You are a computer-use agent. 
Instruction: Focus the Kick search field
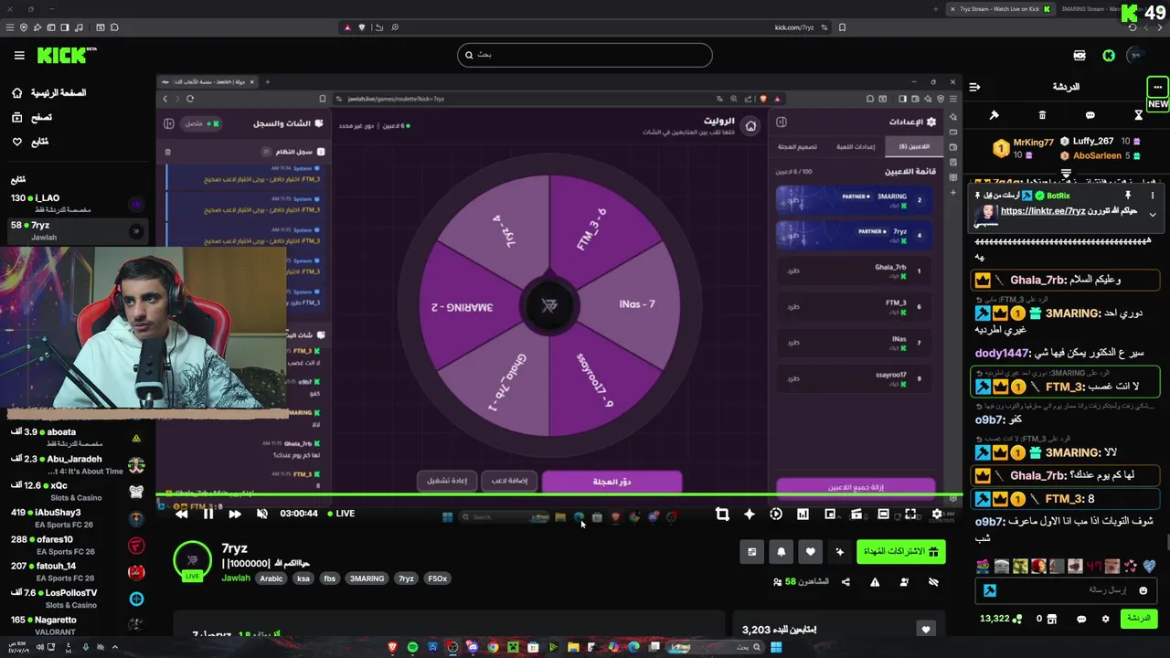(584, 55)
